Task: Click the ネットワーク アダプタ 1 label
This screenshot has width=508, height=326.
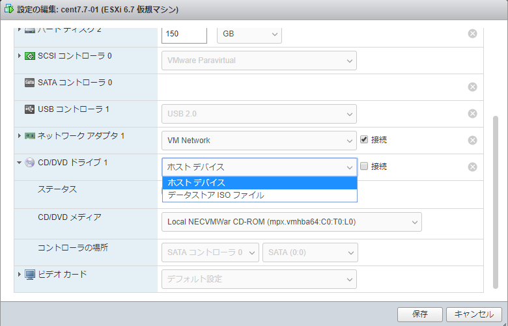Action: 81,136
